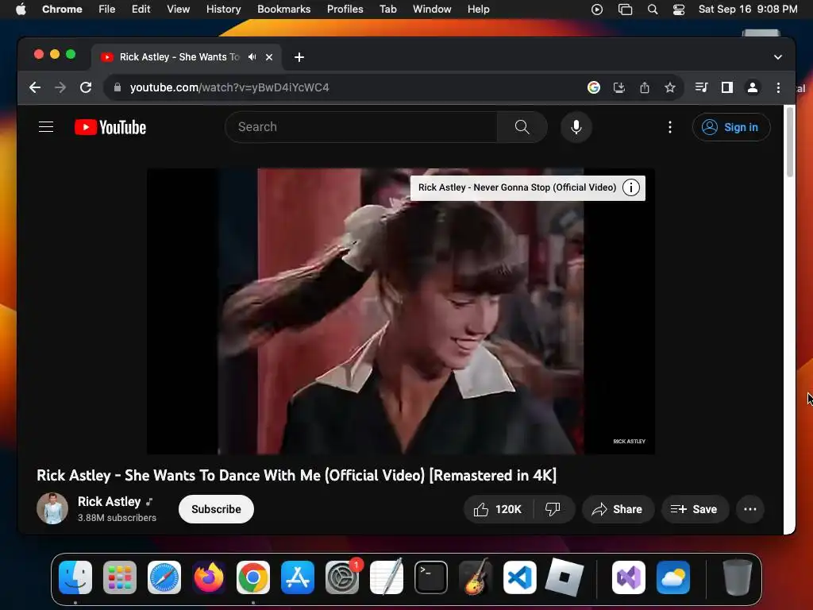Image resolution: width=813 pixels, height=610 pixels.
Task: Open Visual Studio Code from the Dock
Action: point(520,577)
